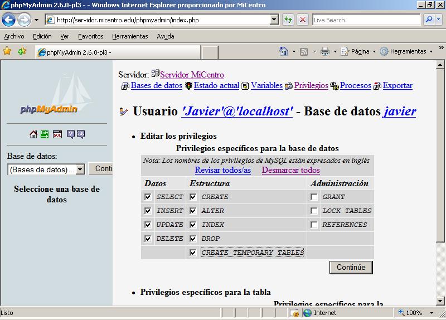The image size is (446, 320).
Task: Expand the Bases de datos dropdown
Action: pyautogui.click(x=80, y=169)
